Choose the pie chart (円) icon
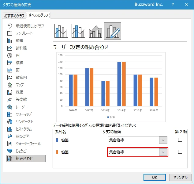Screen dimensions: 194x184 point(10,56)
